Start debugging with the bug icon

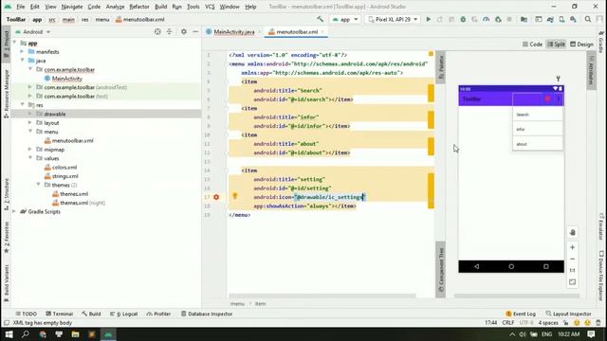[463, 19]
